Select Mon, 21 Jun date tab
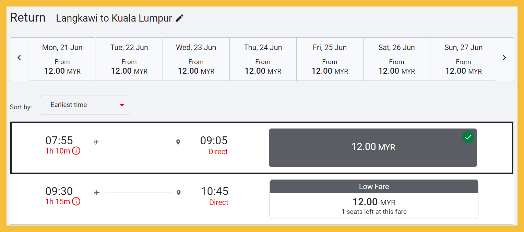The height and width of the screenshot is (232, 524). [x=62, y=59]
